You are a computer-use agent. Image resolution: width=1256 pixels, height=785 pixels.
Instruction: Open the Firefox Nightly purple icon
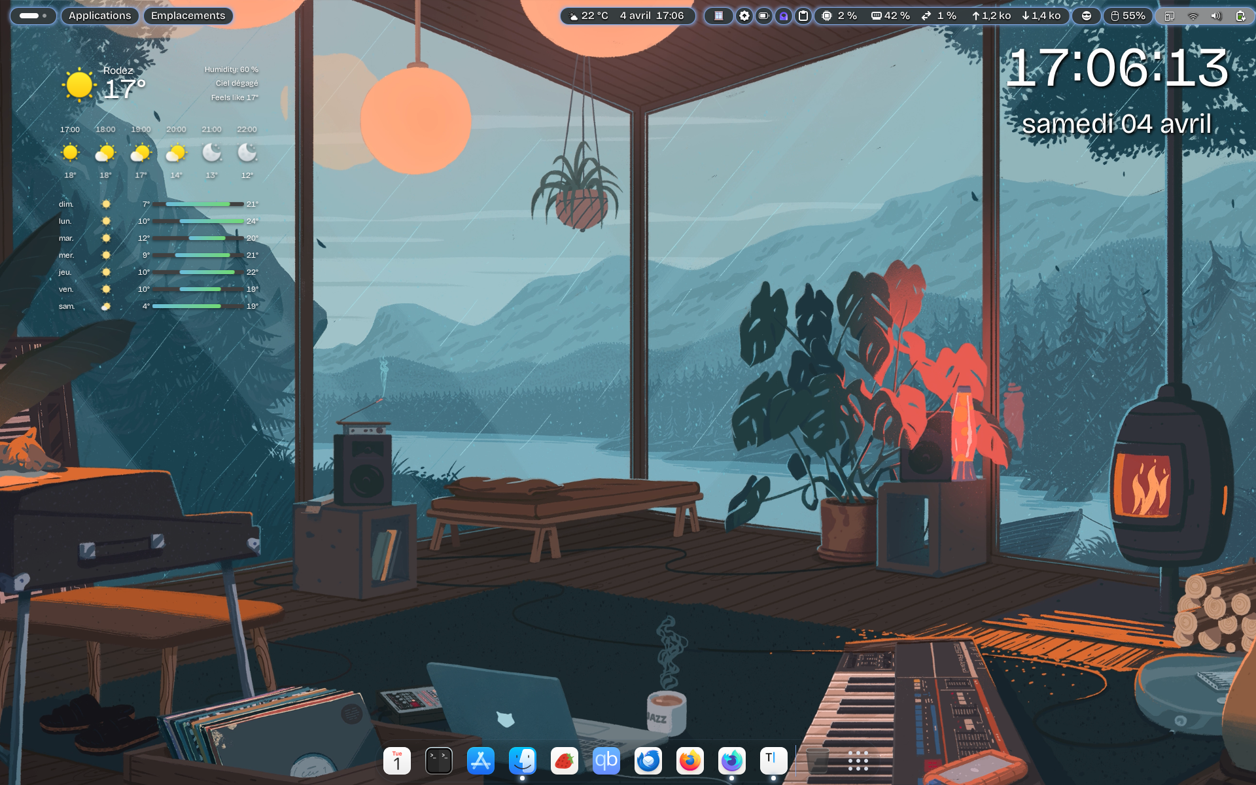tap(731, 761)
